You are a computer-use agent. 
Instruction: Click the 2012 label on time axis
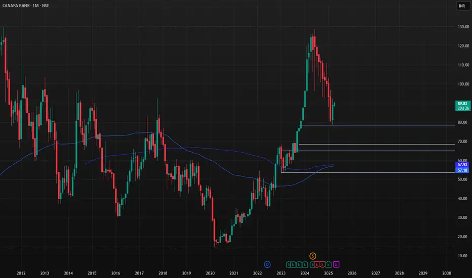(x=21, y=273)
